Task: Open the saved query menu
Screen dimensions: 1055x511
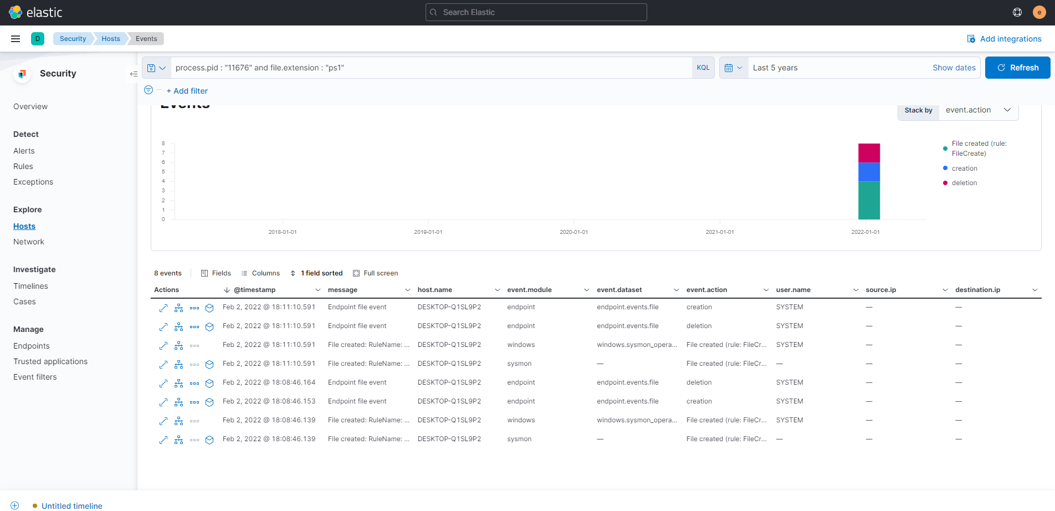Action: click(x=156, y=68)
